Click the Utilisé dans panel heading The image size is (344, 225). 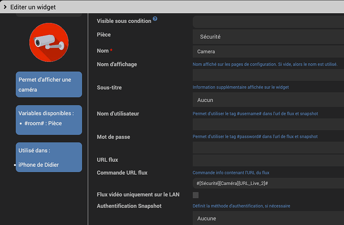click(34, 150)
